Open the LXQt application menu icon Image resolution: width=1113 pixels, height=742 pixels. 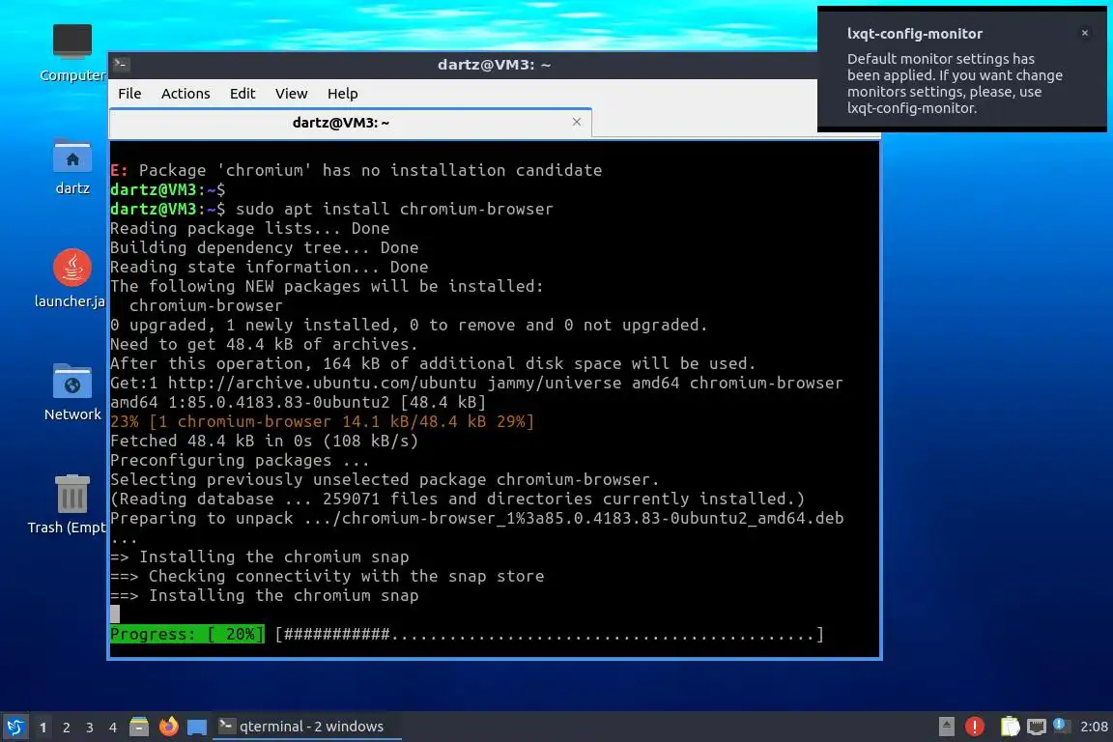click(x=14, y=727)
